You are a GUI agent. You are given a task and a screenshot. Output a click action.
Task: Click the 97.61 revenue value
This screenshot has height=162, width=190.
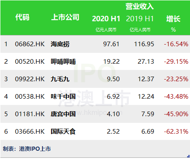tap(111, 44)
